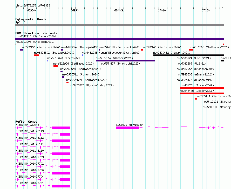Click the 67000k ruler position
231x189 pixels.
119,10
